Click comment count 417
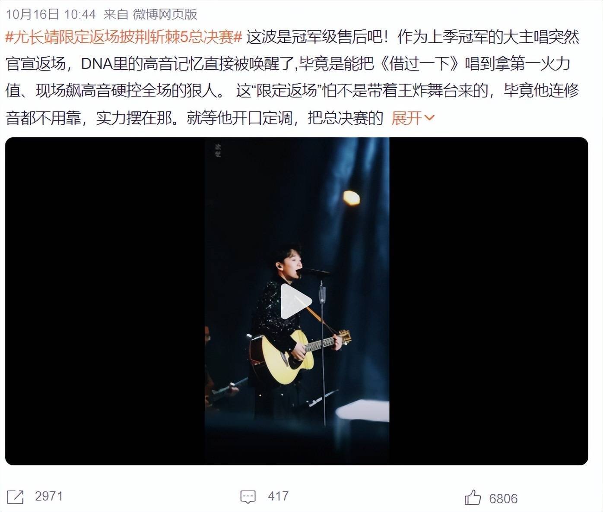603x512 pixels. (278, 496)
